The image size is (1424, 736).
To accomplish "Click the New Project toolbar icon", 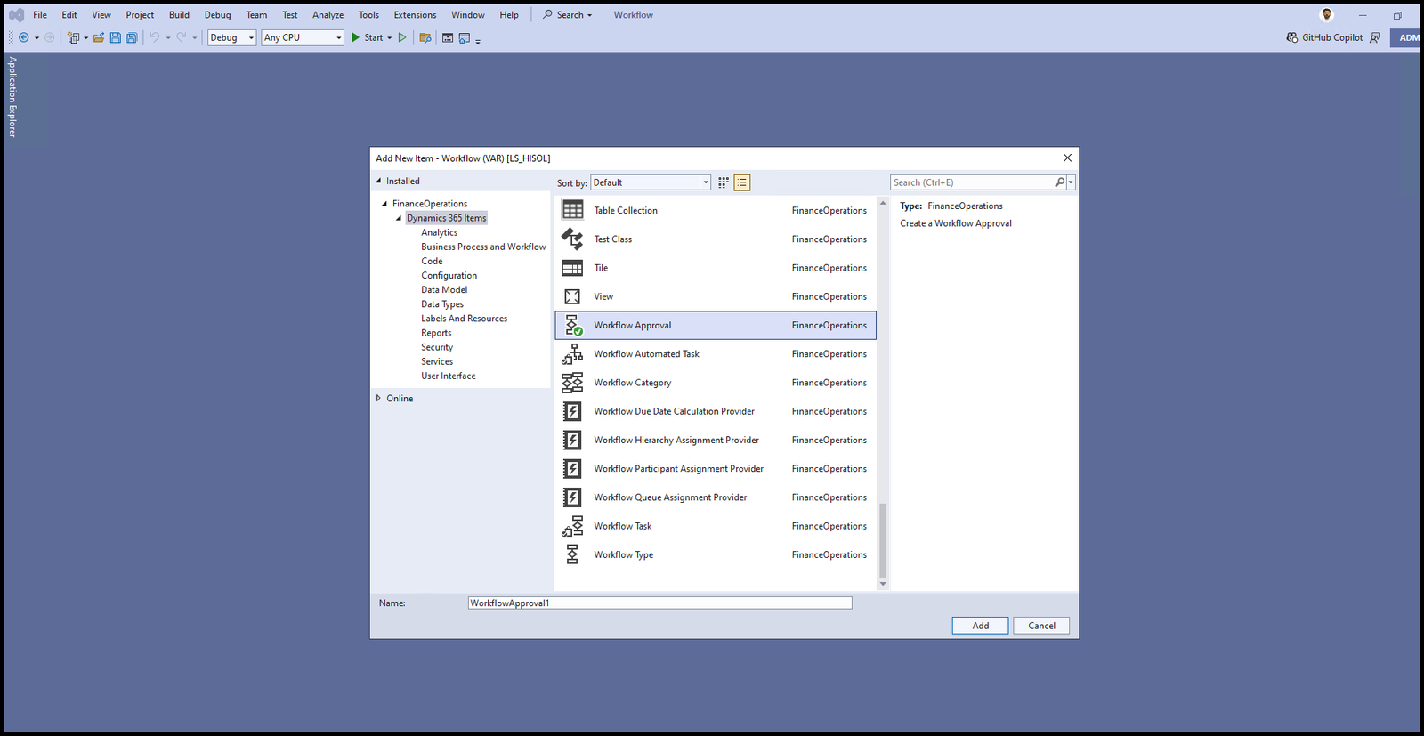I will pos(74,37).
